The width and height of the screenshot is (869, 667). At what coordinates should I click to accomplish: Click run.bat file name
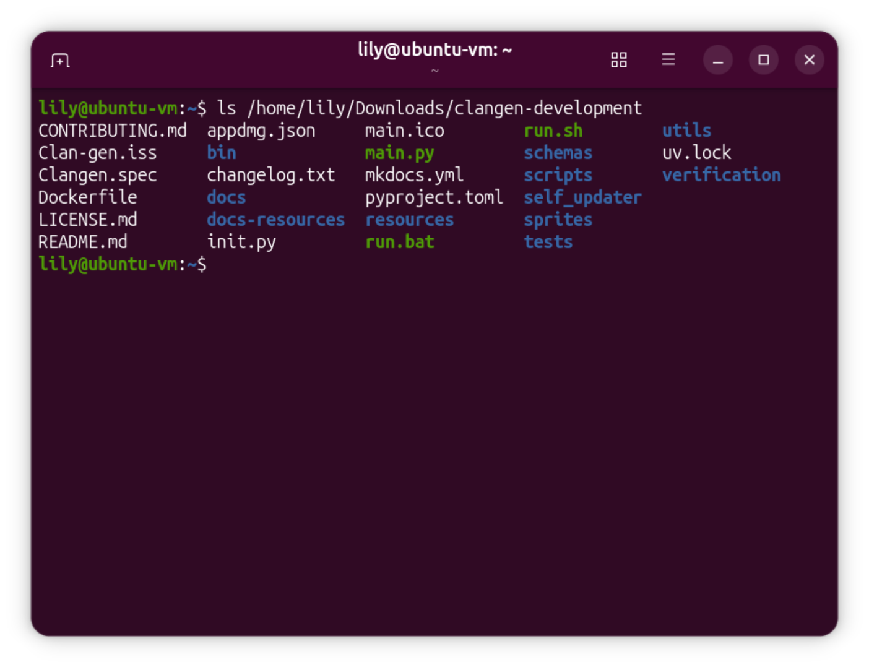[400, 242]
